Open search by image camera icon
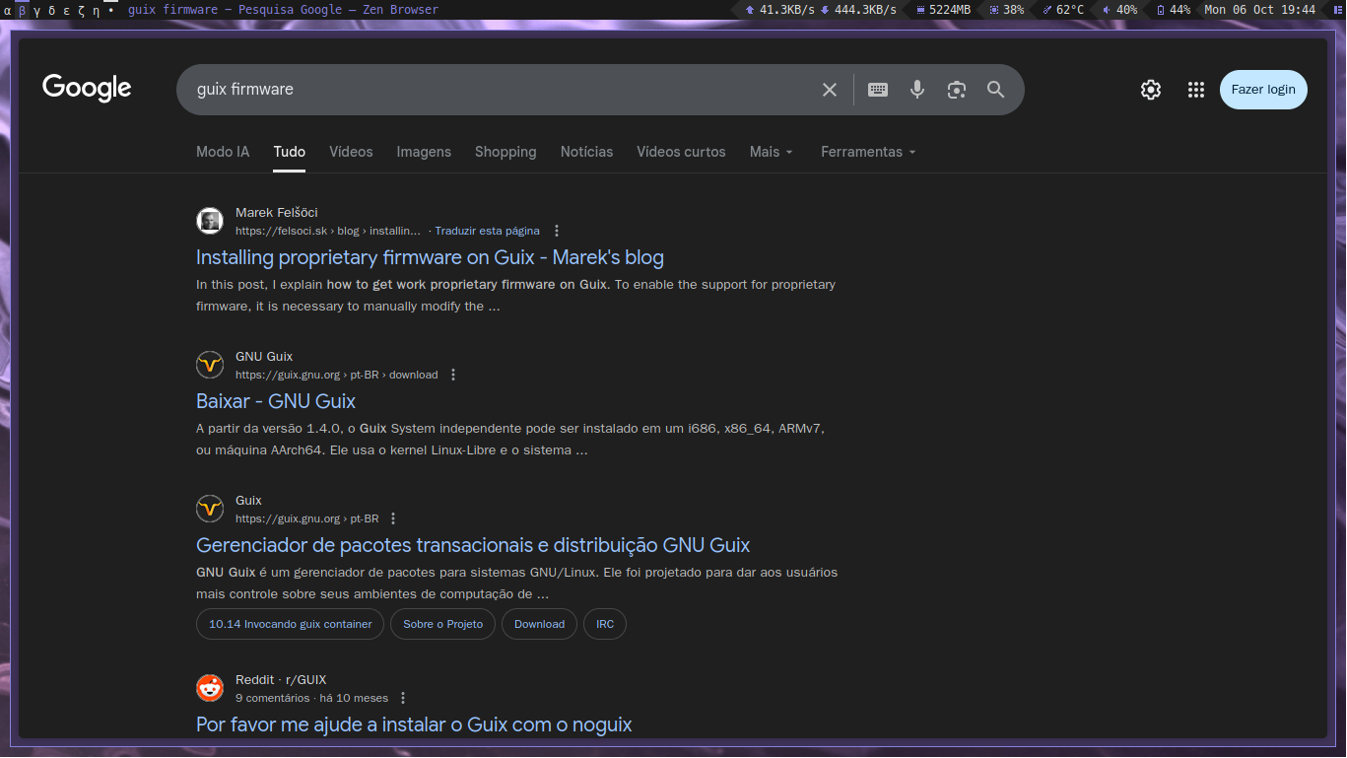The width and height of the screenshot is (1347, 758). 956,90
